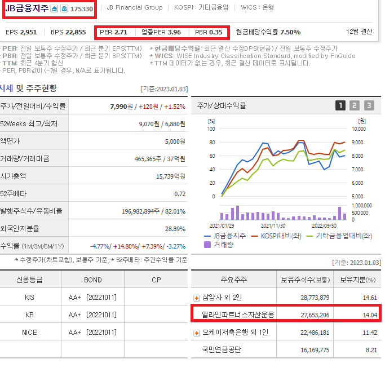385x381 pixels.
Task: Click the 거래량 purple legend swatch
Action: pyautogui.click(x=207, y=245)
